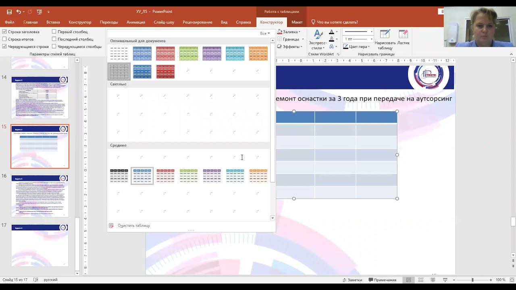
Task: Click the Заливка shading bucket icon
Action: (280, 32)
